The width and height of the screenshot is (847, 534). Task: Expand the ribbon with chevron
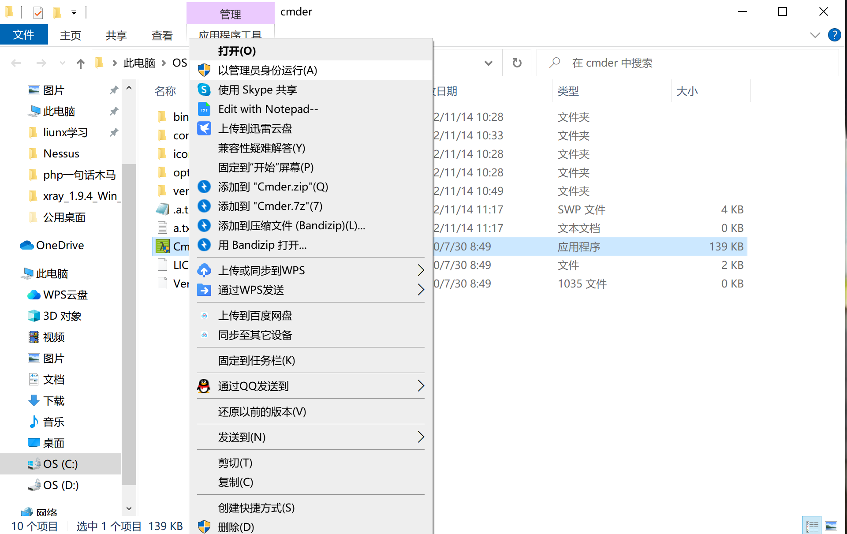tap(815, 35)
